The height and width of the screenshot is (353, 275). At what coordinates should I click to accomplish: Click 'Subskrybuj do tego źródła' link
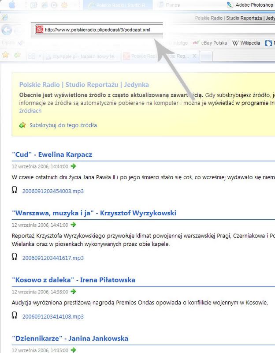[63, 125]
